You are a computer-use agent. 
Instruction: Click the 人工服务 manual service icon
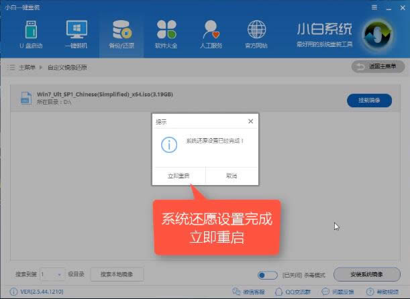pyautogui.click(x=211, y=34)
